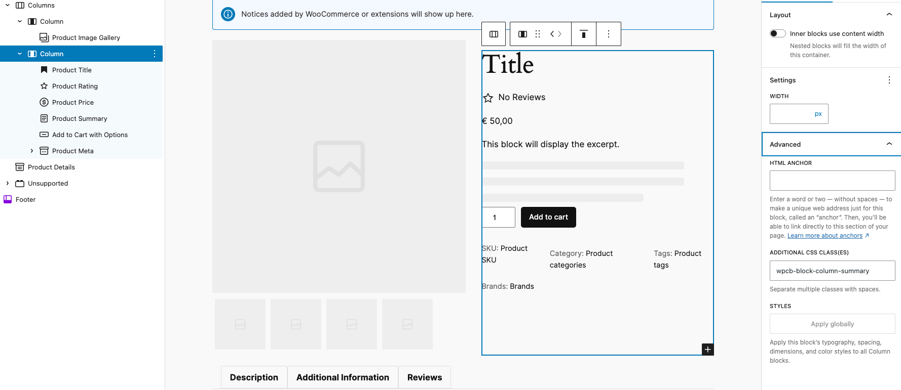Screen dimensions: 901x390
Task: Click the black plus add-block button
Action: pyautogui.click(x=707, y=350)
